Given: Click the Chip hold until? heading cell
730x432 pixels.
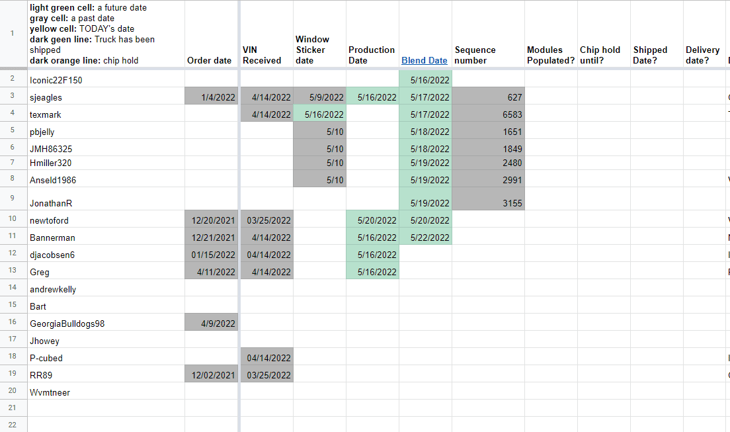Looking at the screenshot, I should pyautogui.click(x=603, y=55).
